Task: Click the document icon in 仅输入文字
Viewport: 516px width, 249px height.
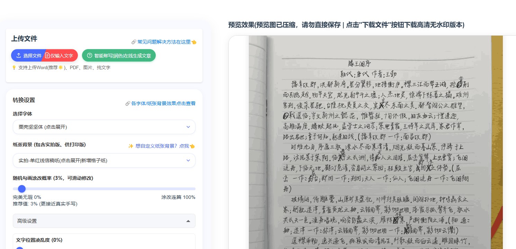Action: point(47,55)
